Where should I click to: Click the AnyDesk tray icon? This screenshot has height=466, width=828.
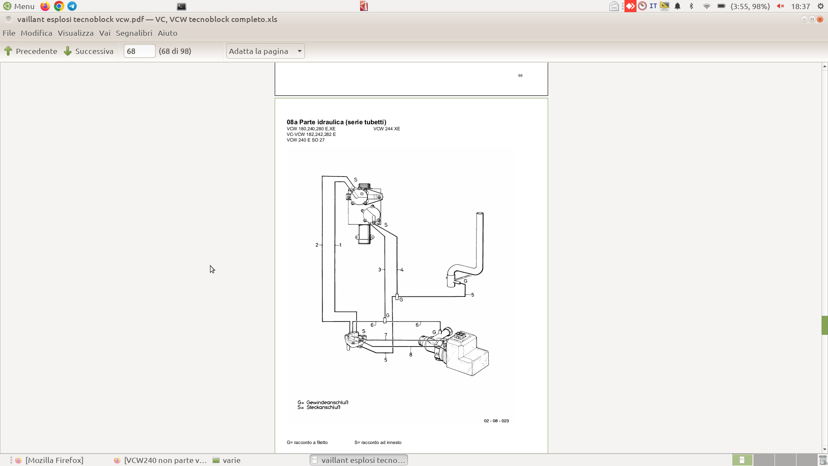(630, 6)
